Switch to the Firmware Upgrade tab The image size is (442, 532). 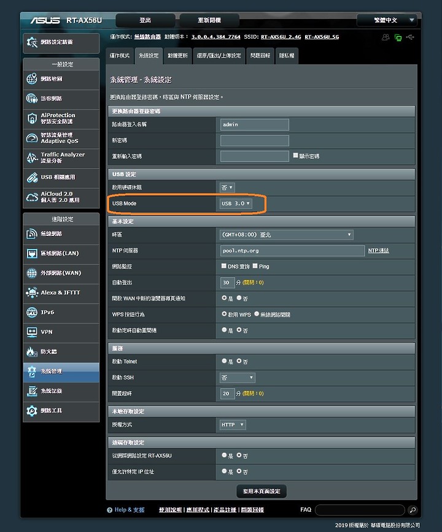click(177, 56)
